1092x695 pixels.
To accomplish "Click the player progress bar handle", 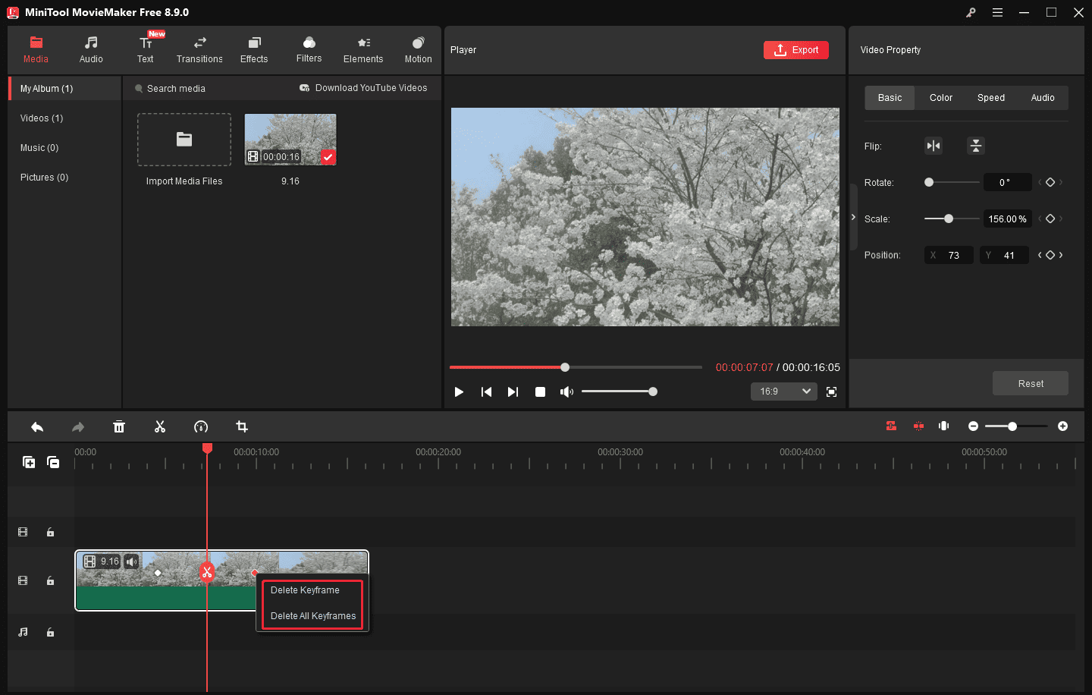I will pos(565,367).
